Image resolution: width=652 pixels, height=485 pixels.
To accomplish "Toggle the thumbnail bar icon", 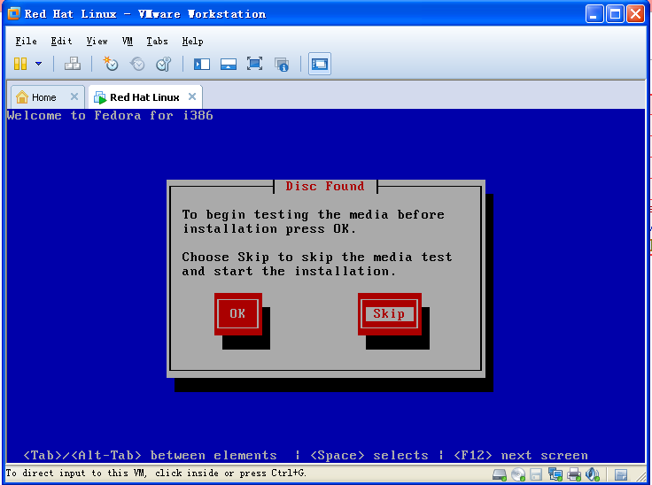I will point(229,64).
